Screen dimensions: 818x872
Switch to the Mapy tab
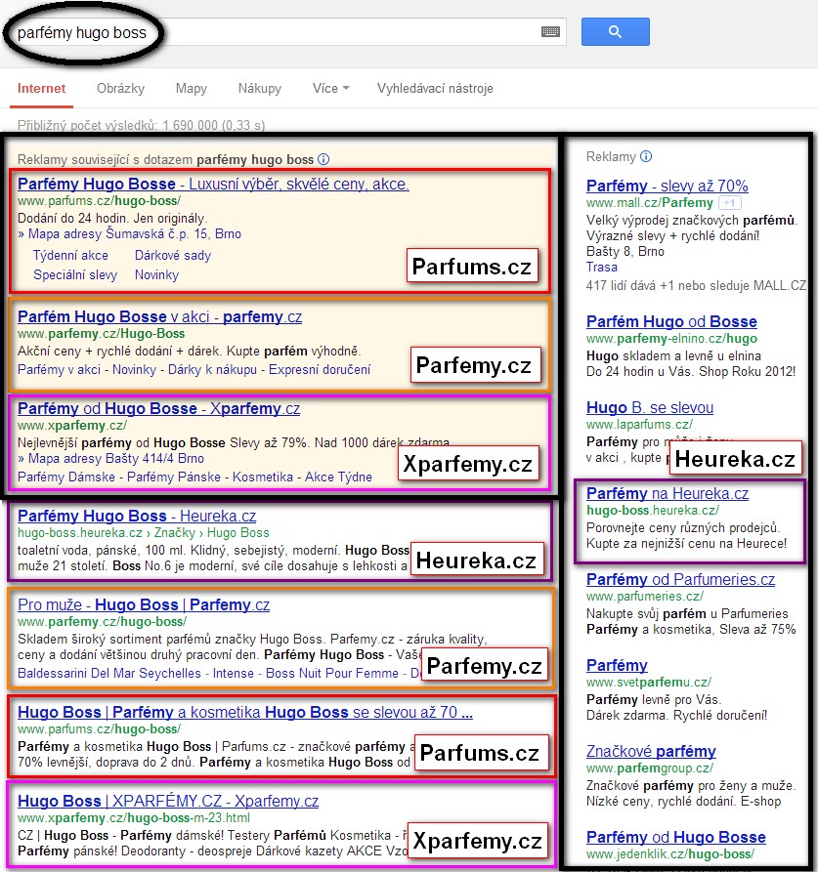[191, 89]
